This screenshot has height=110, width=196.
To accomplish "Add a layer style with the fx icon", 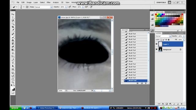I will (x=163, y=104).
